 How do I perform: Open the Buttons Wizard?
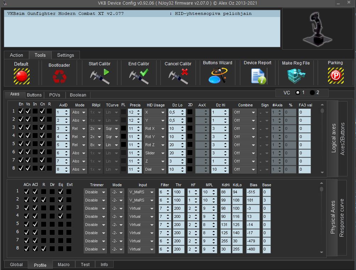217,75
